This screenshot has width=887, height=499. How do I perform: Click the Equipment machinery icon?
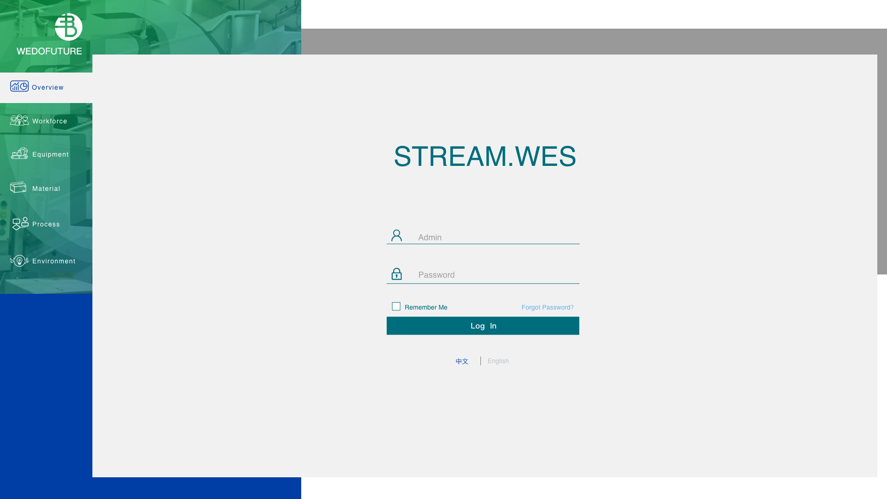[19, 153]
